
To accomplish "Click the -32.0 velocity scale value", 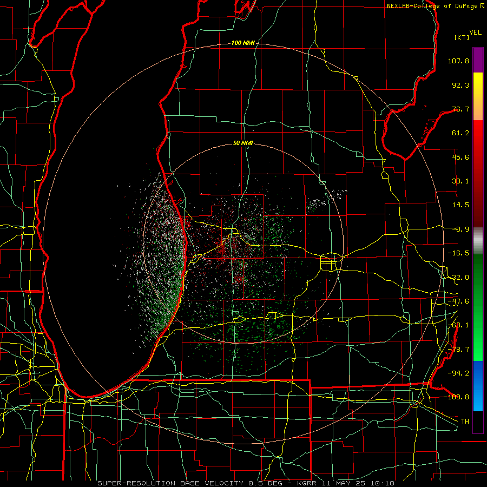I will [458, 278].
